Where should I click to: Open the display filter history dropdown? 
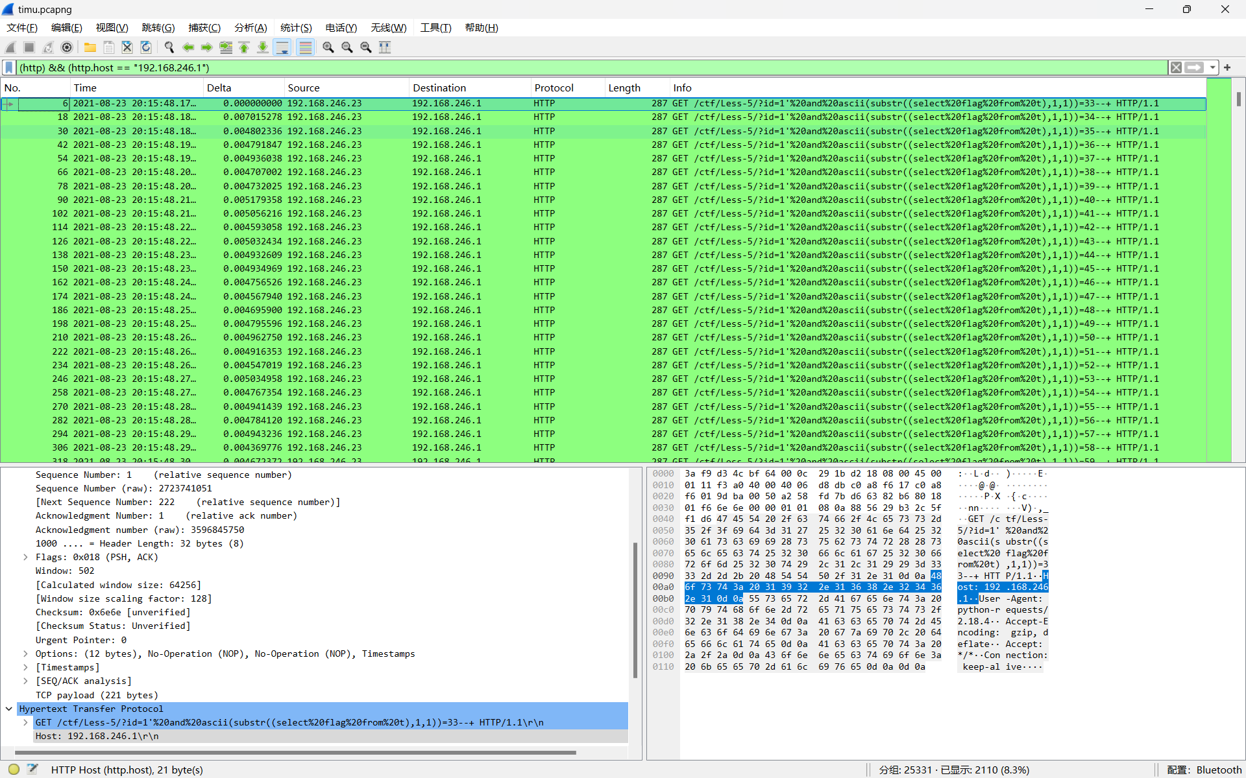[1212, 67]
